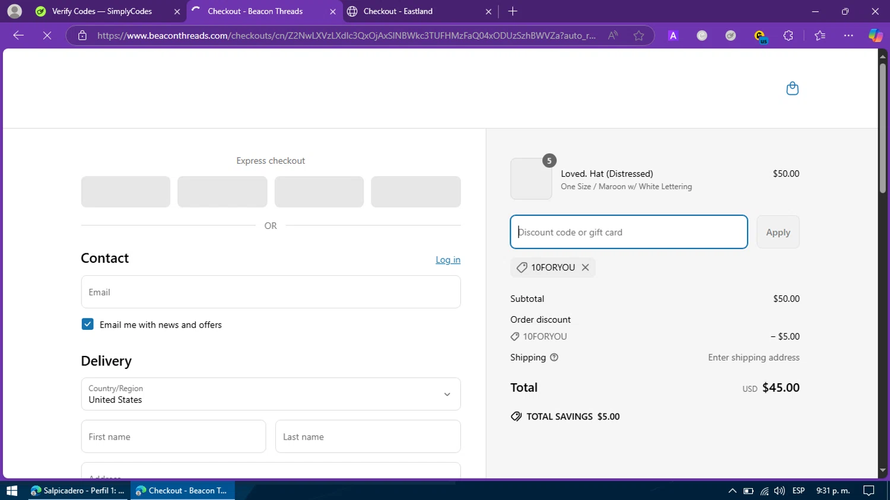Open Checkout - Beacon T... taskbar window
The height and width of the screenshot is (500, 890).
[182, 491]
